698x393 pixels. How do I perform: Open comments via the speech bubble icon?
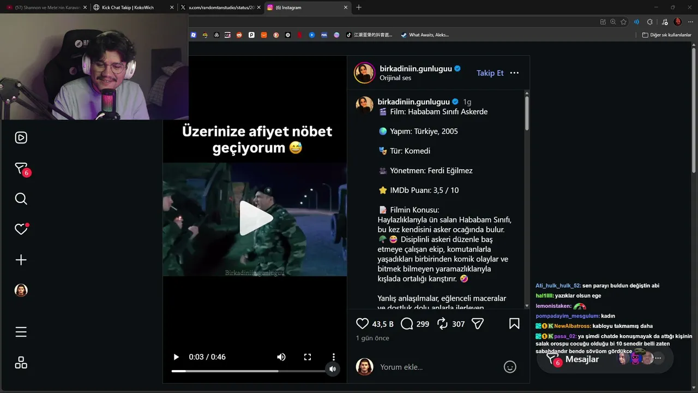coord(407,324)
